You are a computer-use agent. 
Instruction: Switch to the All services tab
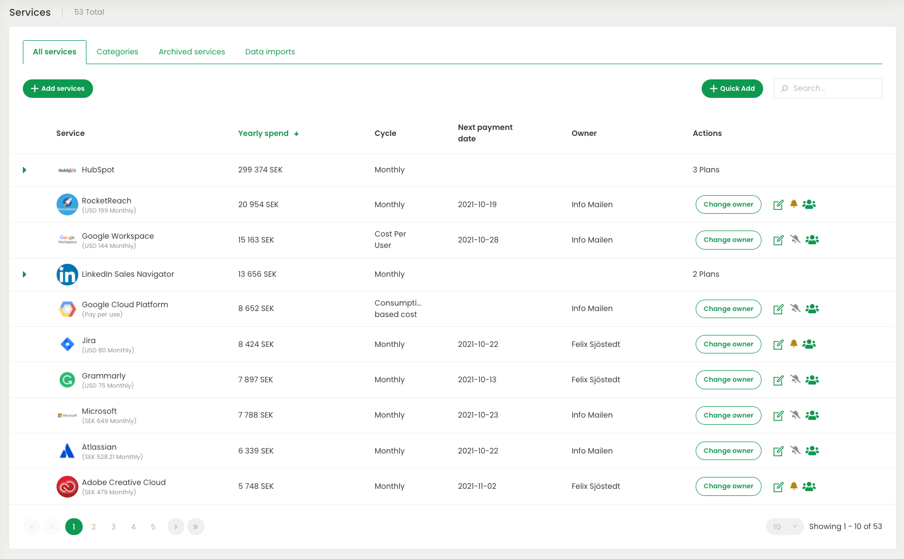pyautogui.click(x=54, y=52)
